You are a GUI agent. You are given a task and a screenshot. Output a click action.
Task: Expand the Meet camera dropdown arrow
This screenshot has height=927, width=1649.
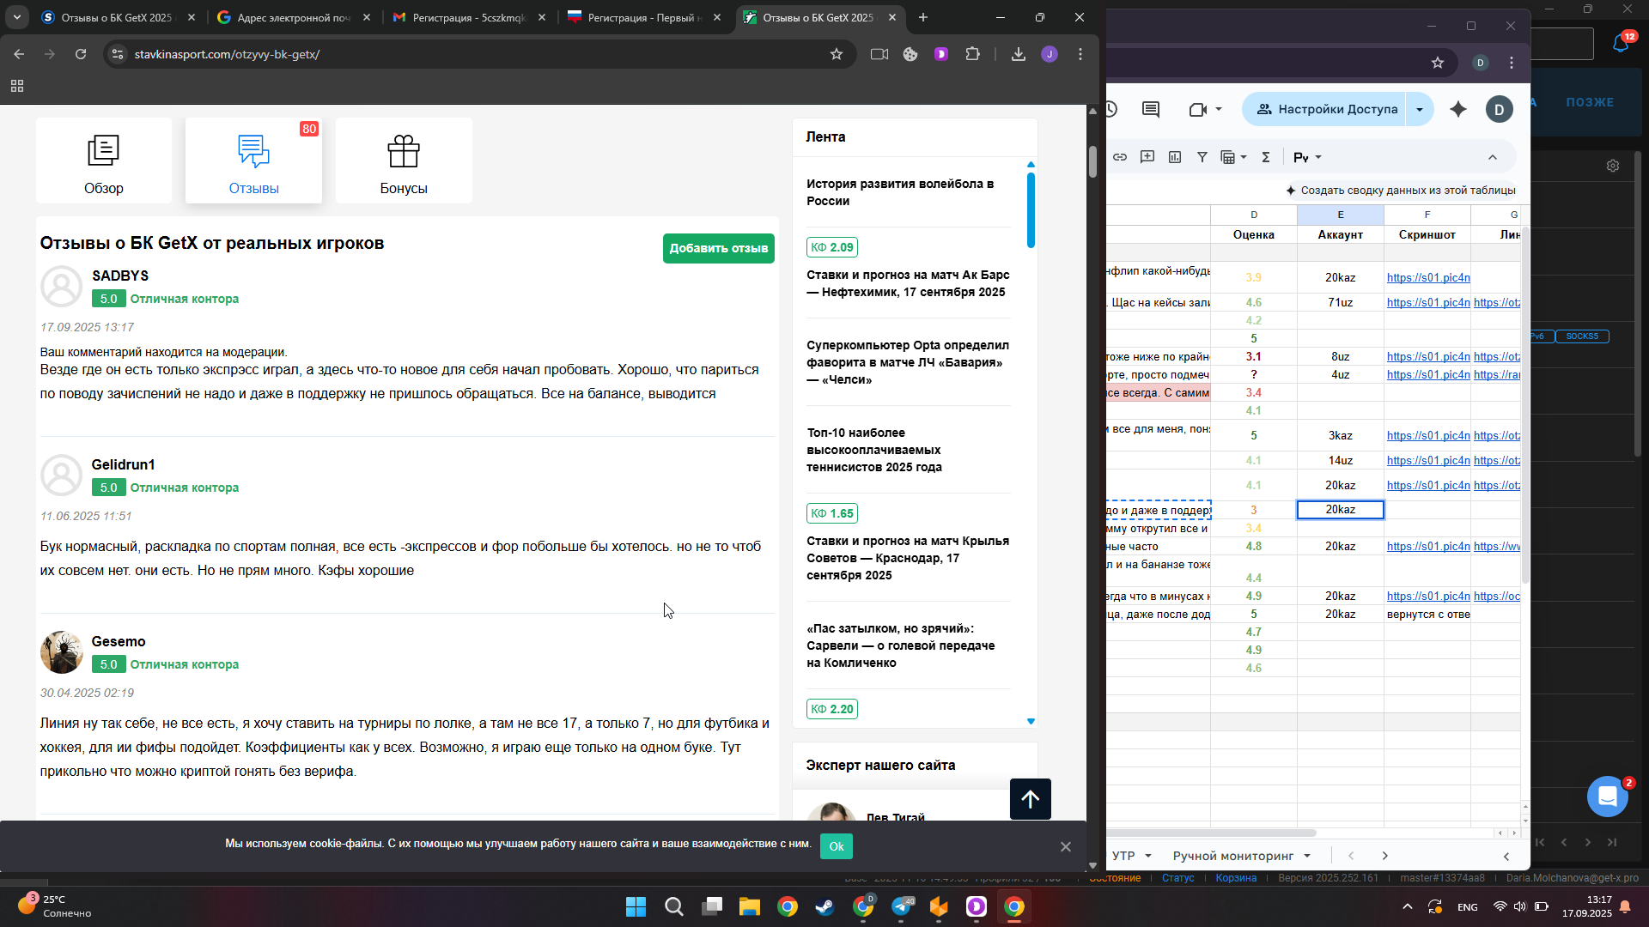coord(1219,109)
